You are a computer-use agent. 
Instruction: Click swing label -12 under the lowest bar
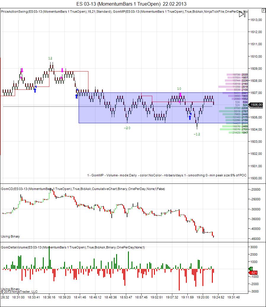(197, 134)
